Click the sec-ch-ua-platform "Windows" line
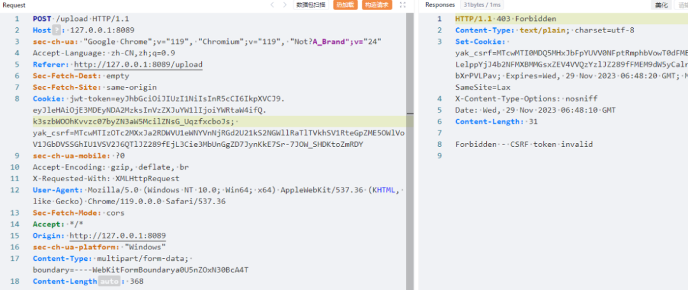The image size is (688, 290). (99, 247)
